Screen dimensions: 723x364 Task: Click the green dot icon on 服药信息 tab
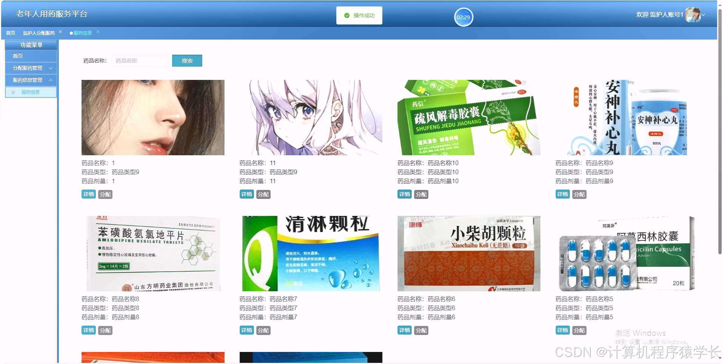point(71,33)
